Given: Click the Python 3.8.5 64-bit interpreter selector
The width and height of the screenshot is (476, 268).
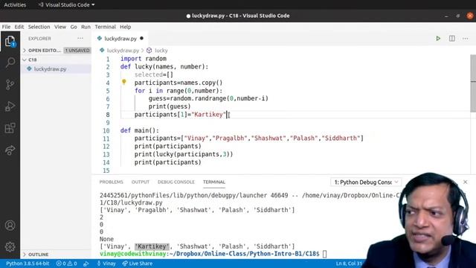Looking at the screenshot, I should click(28, 264).
